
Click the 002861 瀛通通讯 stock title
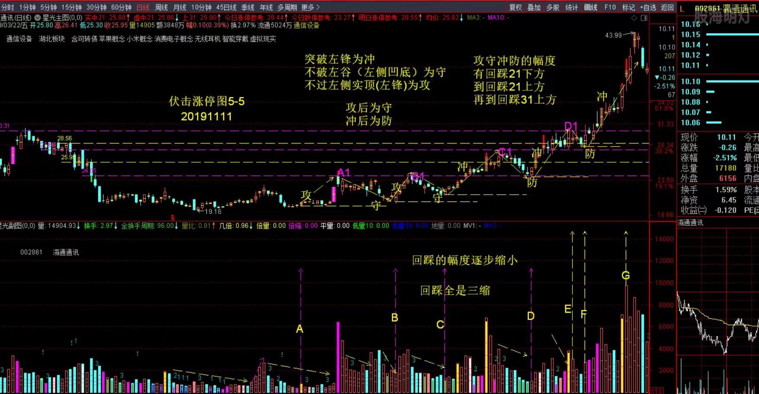(726, 9)
